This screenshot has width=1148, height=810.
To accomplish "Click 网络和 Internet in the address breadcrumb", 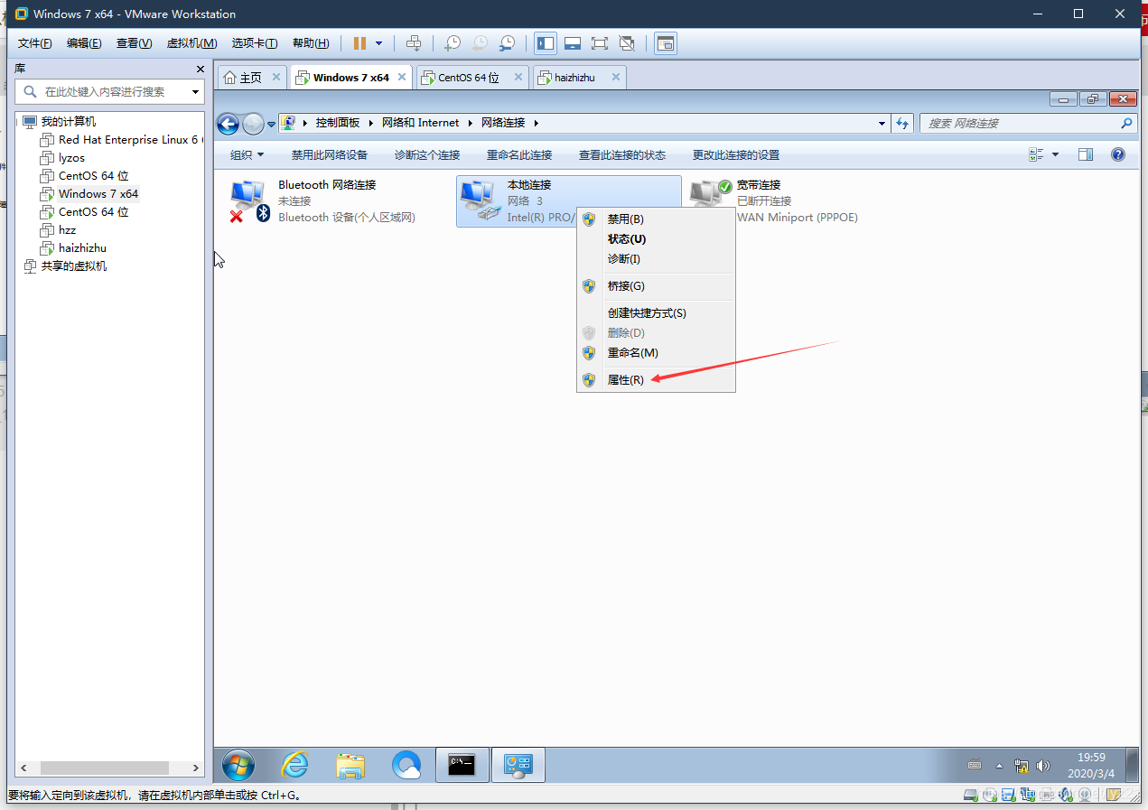I will tap(420, 123).
